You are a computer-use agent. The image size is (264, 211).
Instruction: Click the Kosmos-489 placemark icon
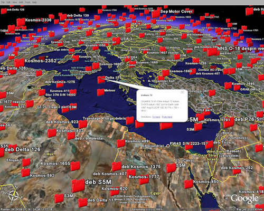(121, 143)
